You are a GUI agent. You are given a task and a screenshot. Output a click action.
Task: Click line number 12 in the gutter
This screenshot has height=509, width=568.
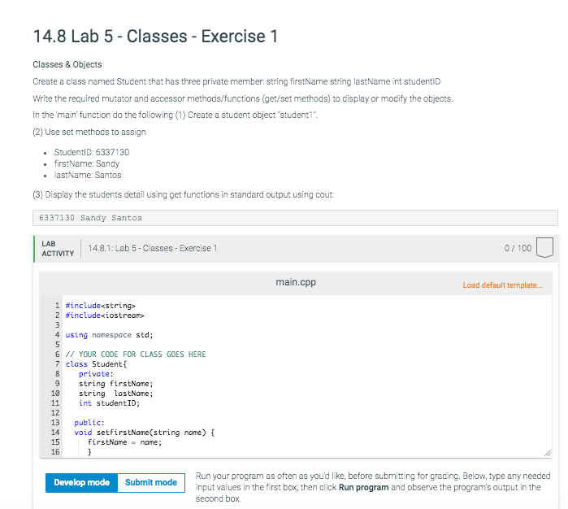pos(55,413)
